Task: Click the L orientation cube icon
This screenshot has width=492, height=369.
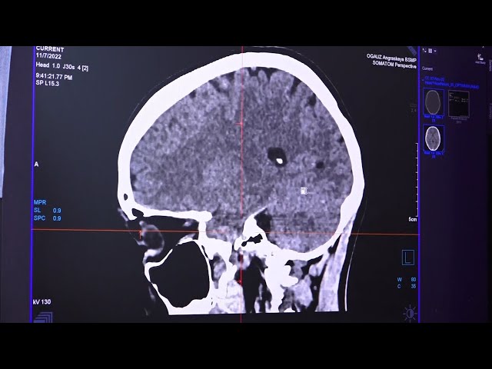Action: [x=408, y=258]
